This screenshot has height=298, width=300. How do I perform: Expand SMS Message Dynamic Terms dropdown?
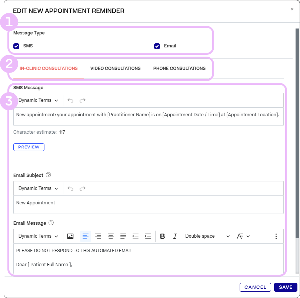click(x=38, y=100)
